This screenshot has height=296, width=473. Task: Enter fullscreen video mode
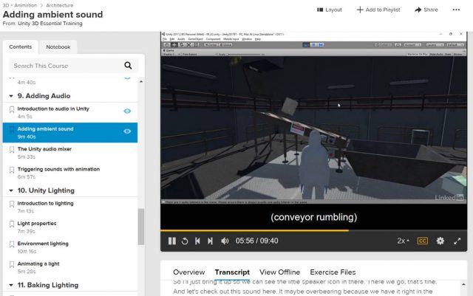[x=457, y=241]
